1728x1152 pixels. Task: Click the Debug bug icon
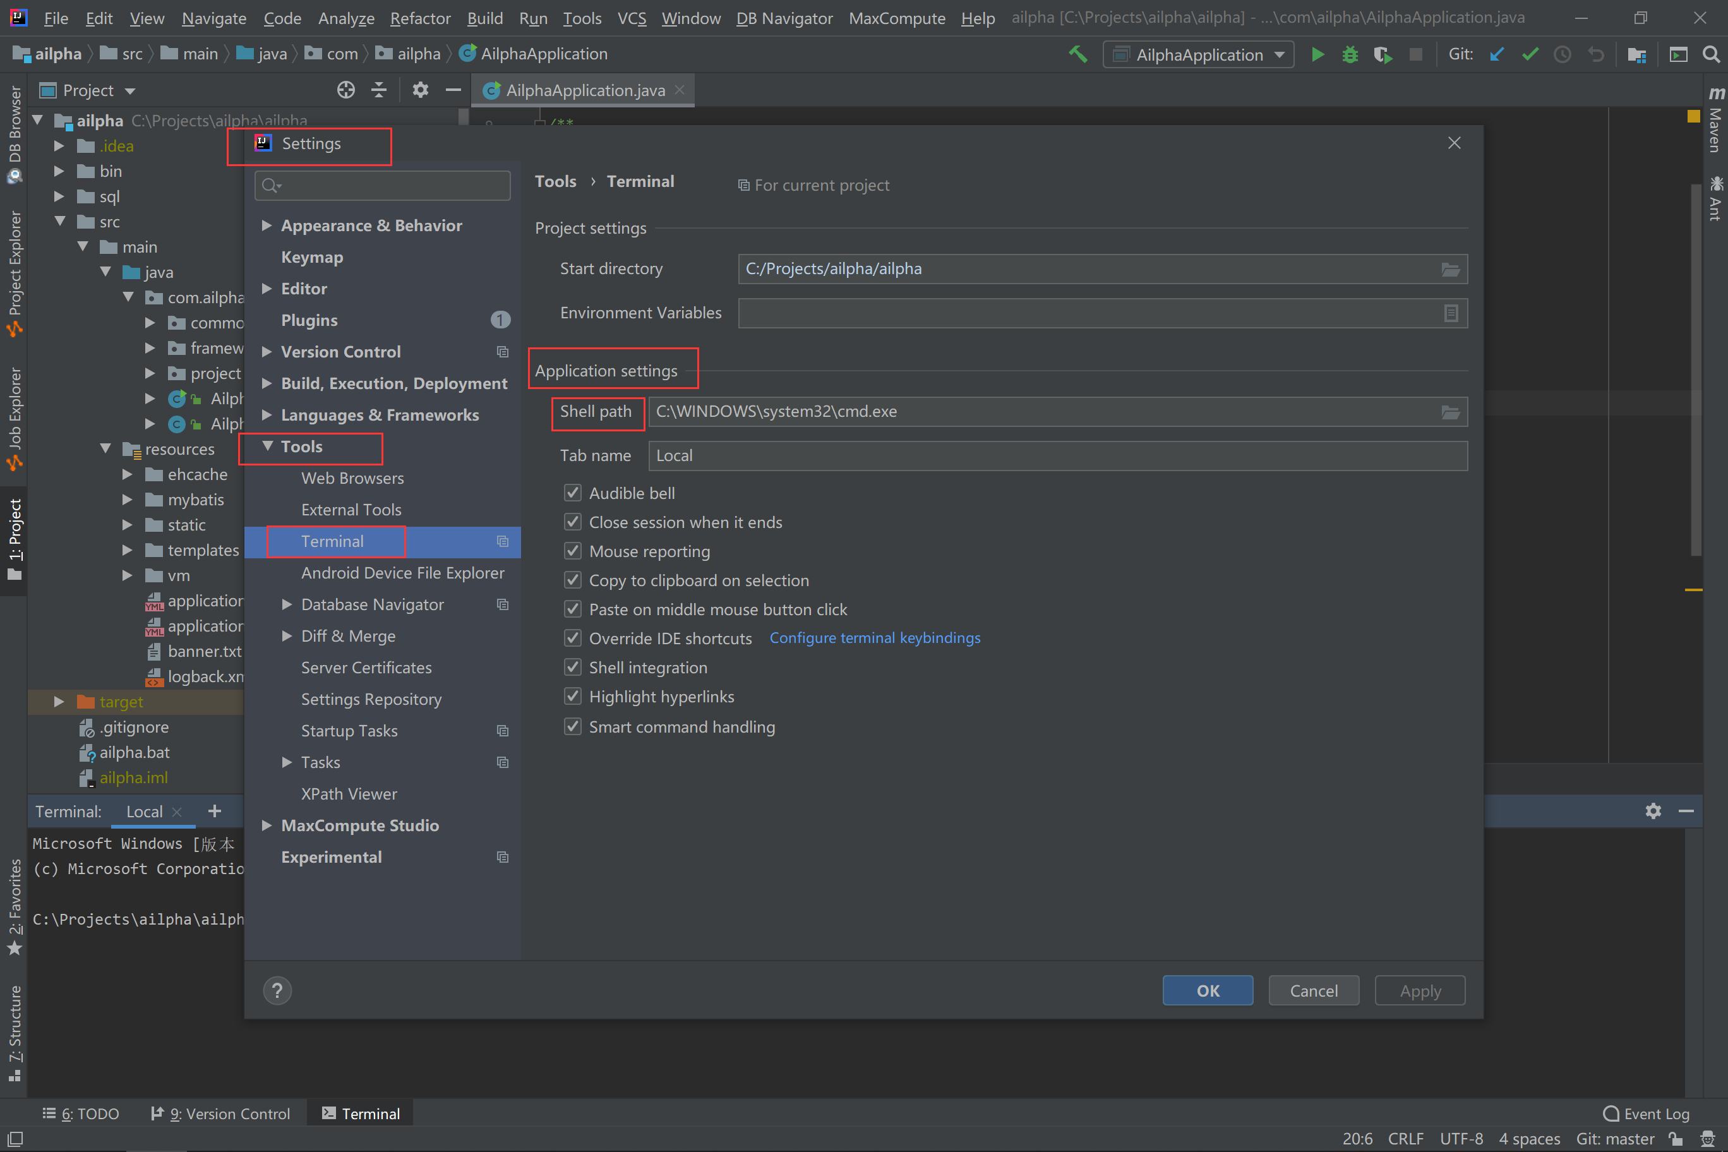pos(1350,54)
